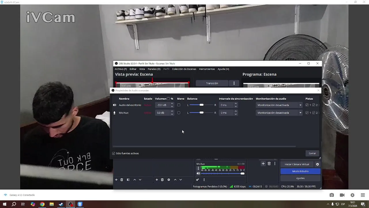Viewport: 369px width, 208px height.
Task: Delete selected source with trash icon in Sources panel
Action: (x=162, y=180)
